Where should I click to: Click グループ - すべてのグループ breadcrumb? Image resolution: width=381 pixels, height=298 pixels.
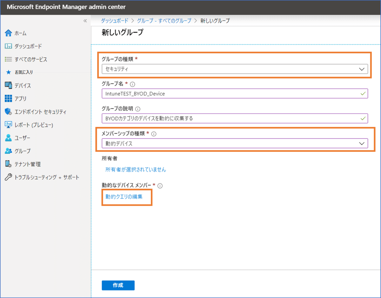(164, 21)
